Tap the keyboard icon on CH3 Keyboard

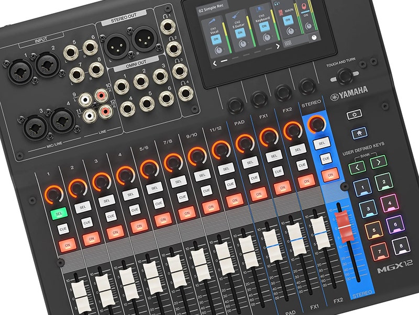(260, 10)
